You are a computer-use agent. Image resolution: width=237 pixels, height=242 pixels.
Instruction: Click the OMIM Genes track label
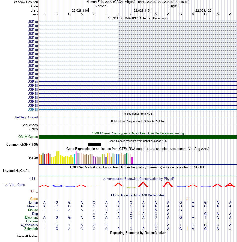28,137
